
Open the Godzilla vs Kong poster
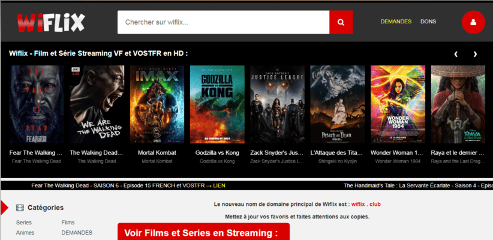217,104
